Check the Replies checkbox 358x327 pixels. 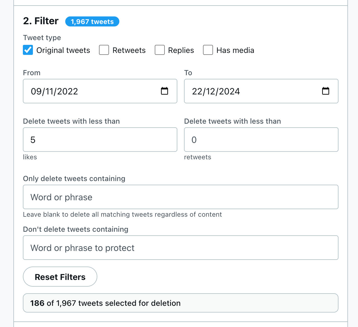[x=160, y=50]
